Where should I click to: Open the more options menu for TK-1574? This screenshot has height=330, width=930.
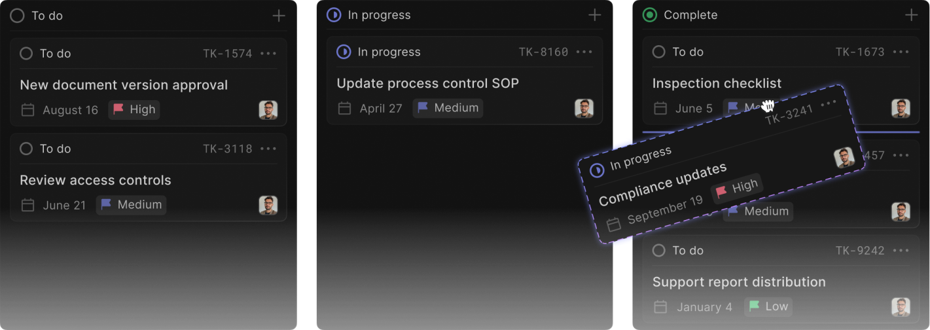pos(268,54)
